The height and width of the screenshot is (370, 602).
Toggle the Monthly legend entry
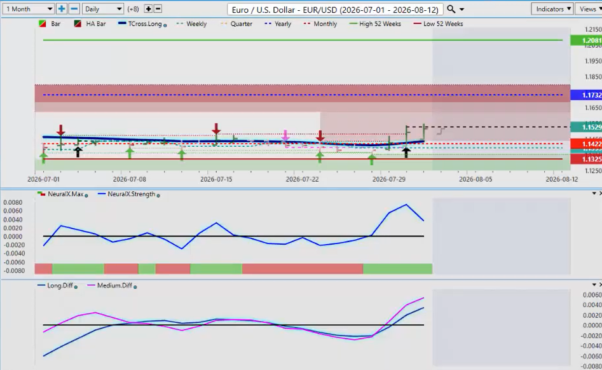pos(320,24)
